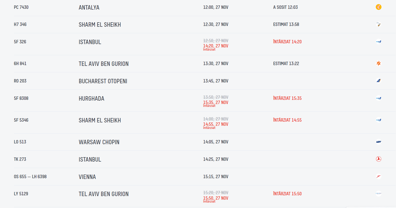Select the Bucharest Otopeni flight row
This screenshot has width=396, height=208.
pyautogui.click(x=198, y=81)
